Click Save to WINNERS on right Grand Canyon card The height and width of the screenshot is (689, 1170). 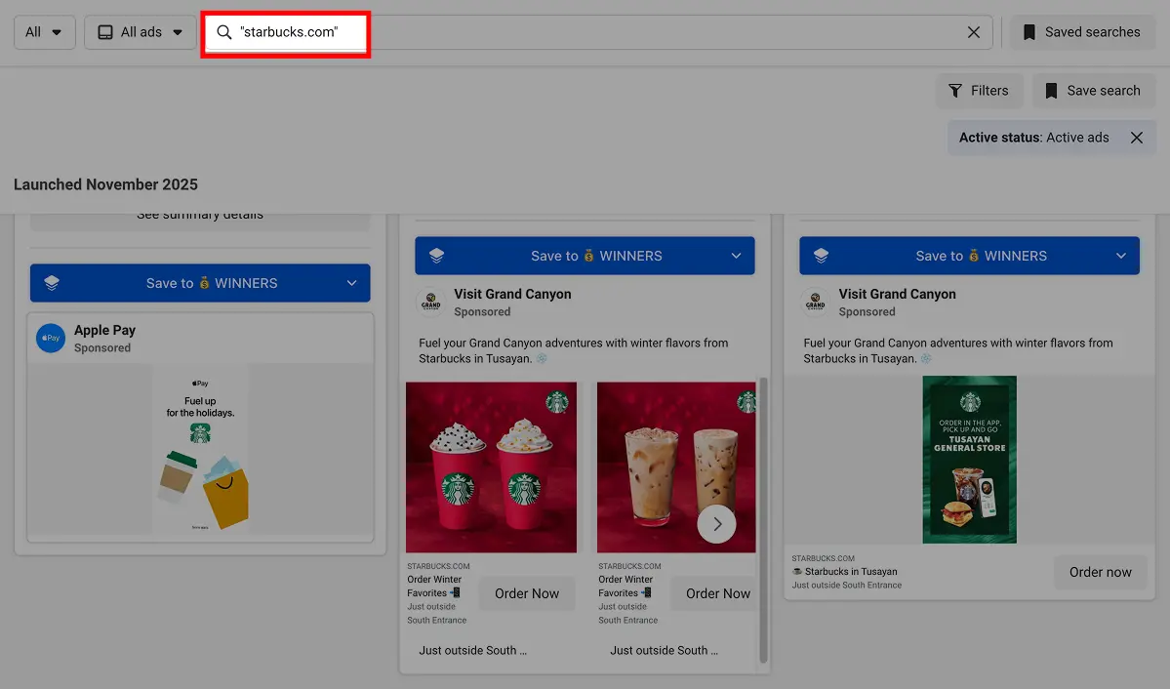(969, 256)
